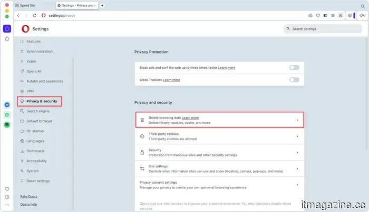This screenshot has width=369, height=212.
Task: Expand Site settings row arrow
Action: pyautogui.click(x=297, y=168)
